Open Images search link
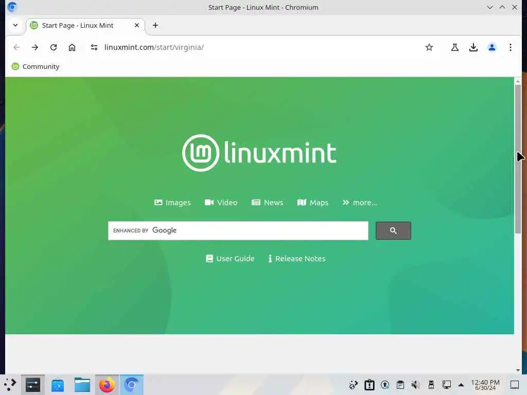The height and width of the screenshot is (395, 527). (x=172, y=203)
